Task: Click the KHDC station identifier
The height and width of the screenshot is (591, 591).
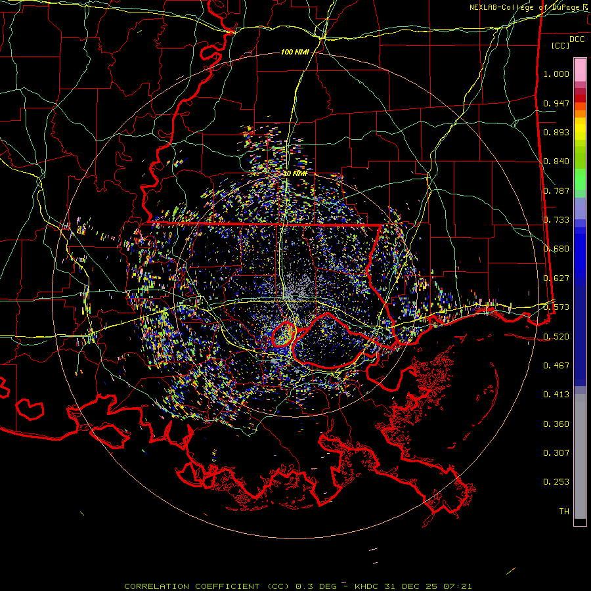Action: pos(368,586)
